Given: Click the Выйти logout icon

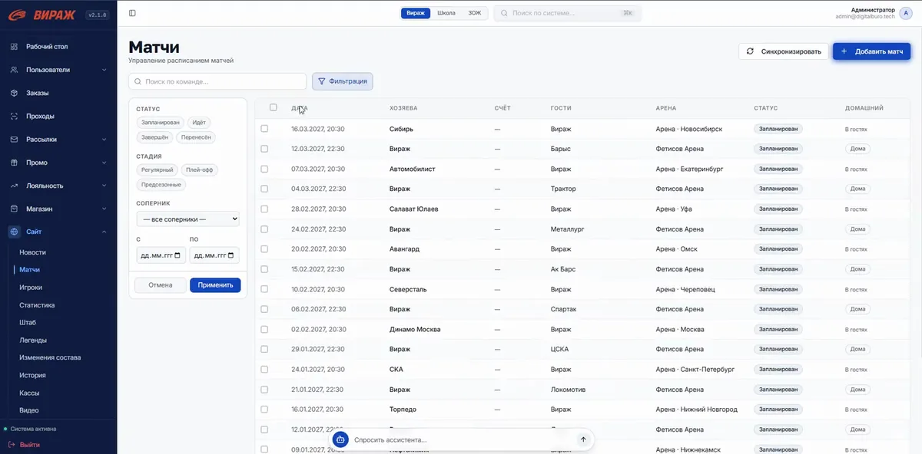Looking at the screenshot, I should coord(12,445).
